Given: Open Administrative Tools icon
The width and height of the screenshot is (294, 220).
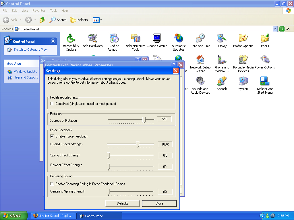Looking at the screenshot, I should 136,42.
